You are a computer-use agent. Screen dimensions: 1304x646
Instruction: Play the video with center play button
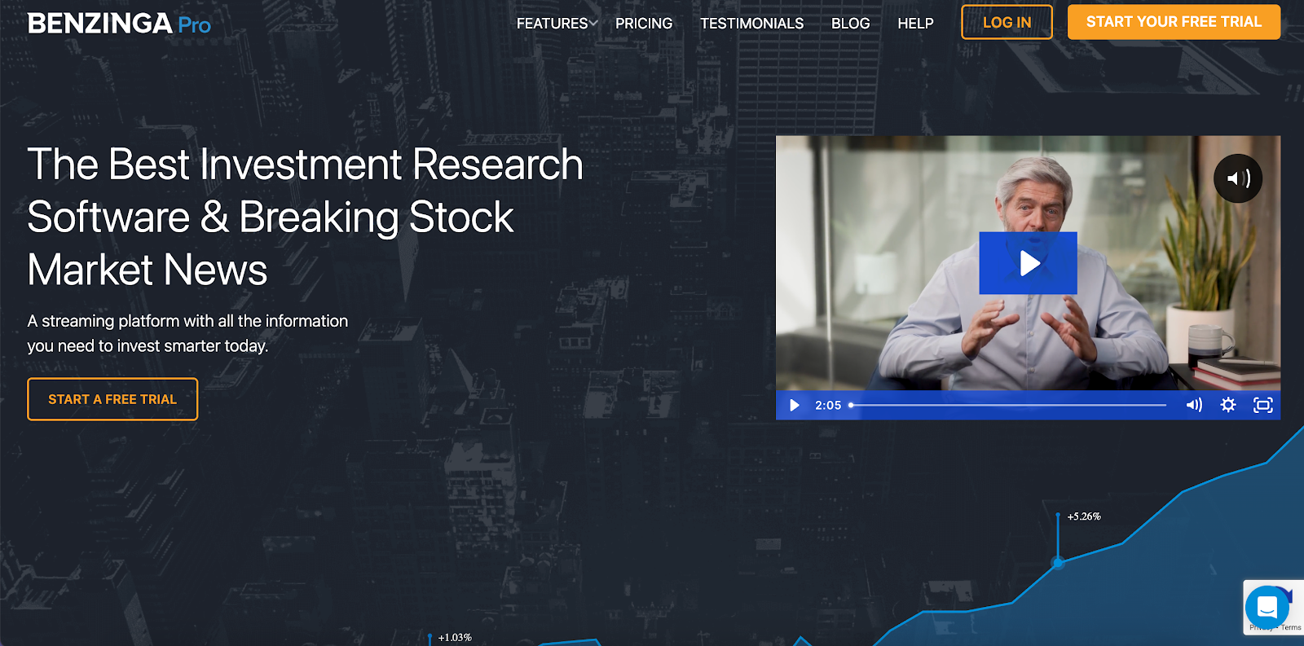(x=1028, y=263)
